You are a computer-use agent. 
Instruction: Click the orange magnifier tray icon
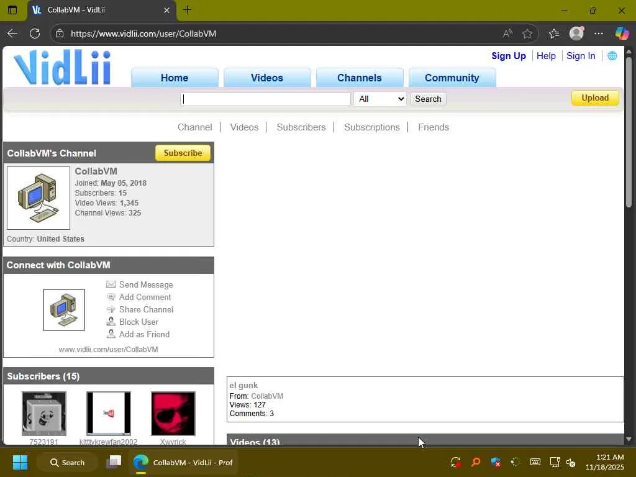476,462
